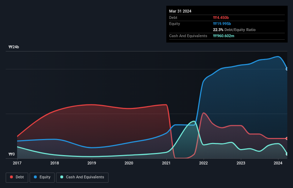Click the 22.3% Debt/Equity Ratio text
This screenshot has width=293, height=188.
pos(234,30)
